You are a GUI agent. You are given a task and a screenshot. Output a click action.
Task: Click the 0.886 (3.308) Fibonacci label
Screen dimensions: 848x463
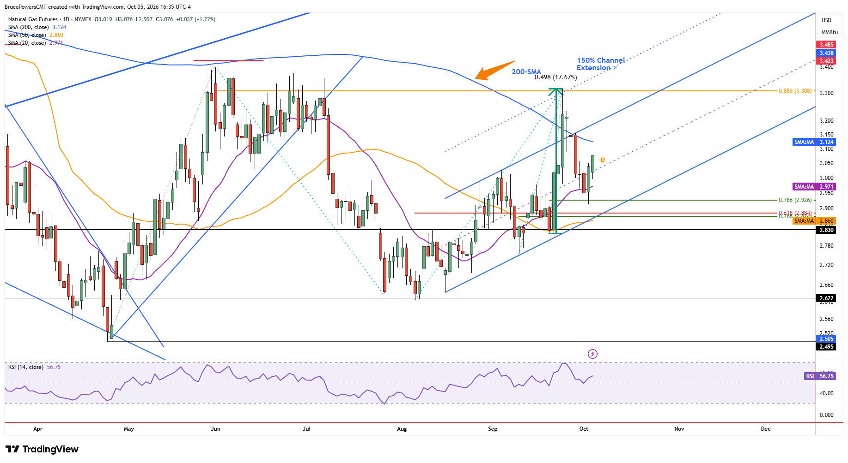[795, 91]
